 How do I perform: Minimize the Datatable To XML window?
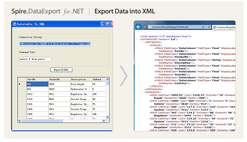[103, 24]
